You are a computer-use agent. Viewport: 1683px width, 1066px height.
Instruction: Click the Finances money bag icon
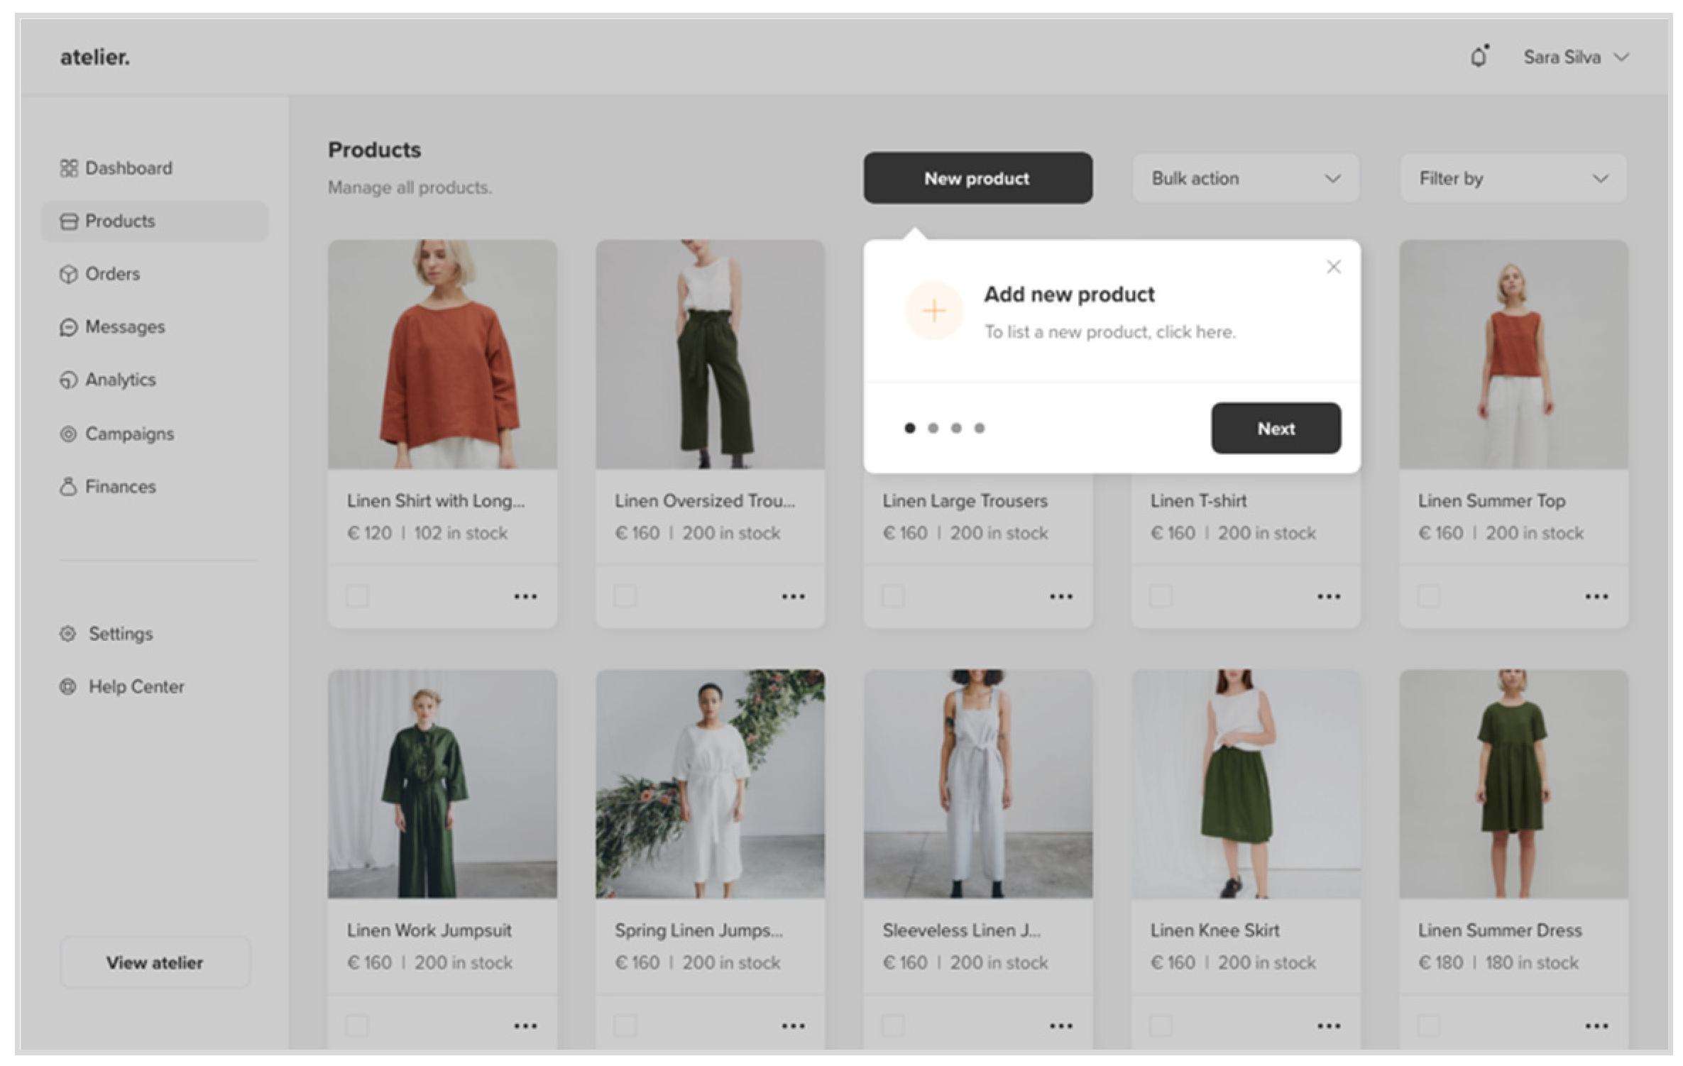tap(68, 487)
